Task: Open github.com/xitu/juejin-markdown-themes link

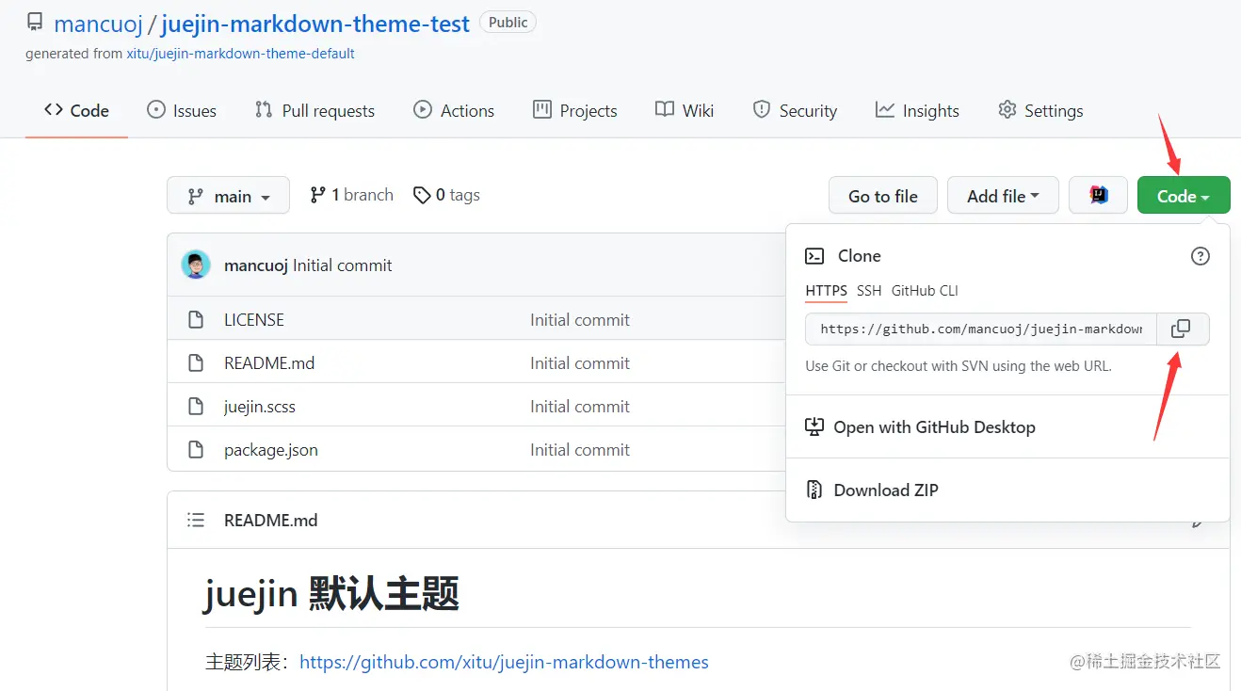Action: (x=504, y=662)
